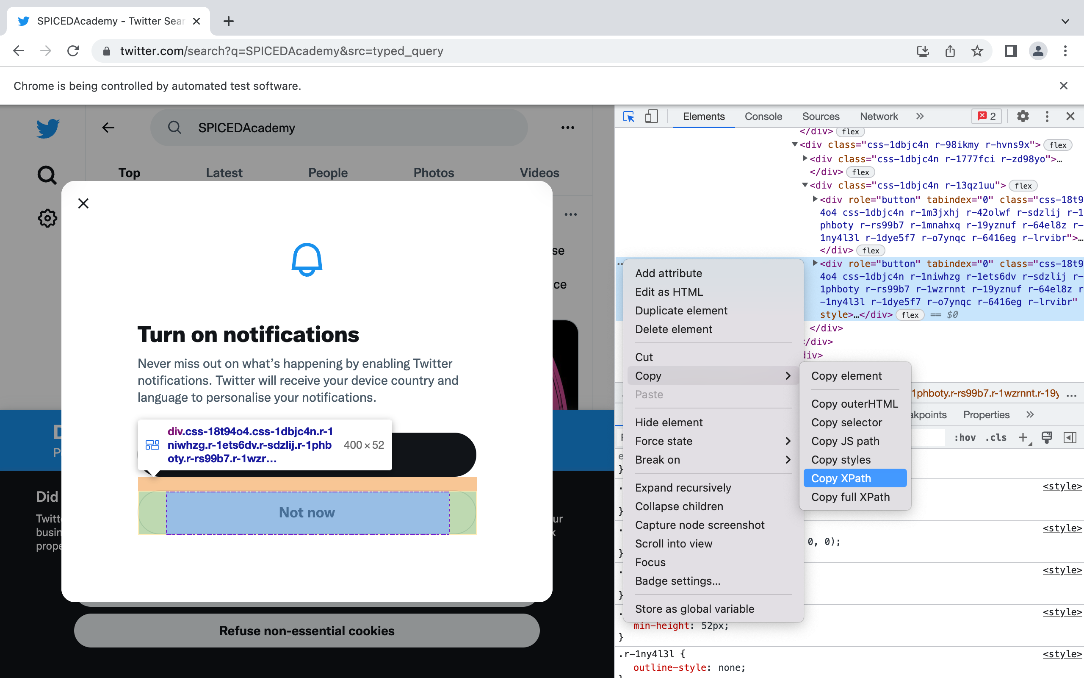The height and width of the screenshot is (678, 1084).
Task: Toggle the .cls element classes option
Action: tap(996, 438)
